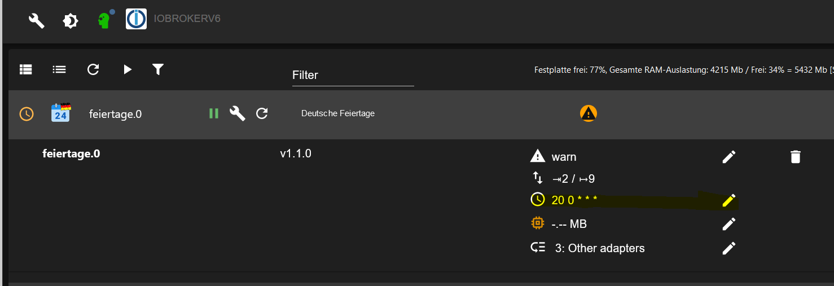Reload the instances list
Image resolution: width=834 pixels, height=286 pixels.
93,69
